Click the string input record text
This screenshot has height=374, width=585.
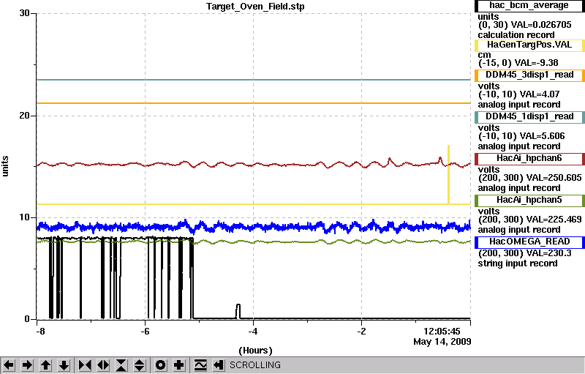(x=518, y=263)
